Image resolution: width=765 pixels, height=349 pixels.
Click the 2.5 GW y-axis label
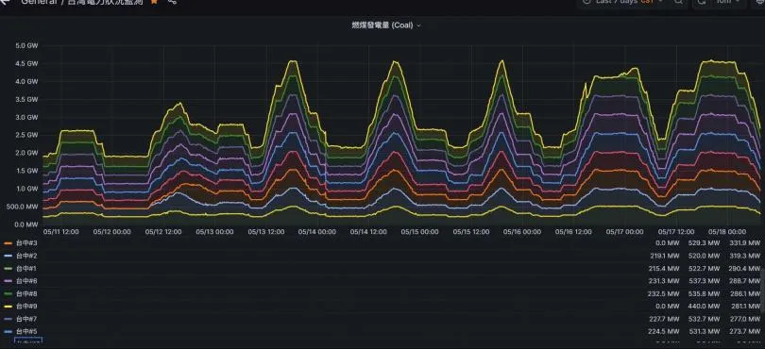coord(26,135)
